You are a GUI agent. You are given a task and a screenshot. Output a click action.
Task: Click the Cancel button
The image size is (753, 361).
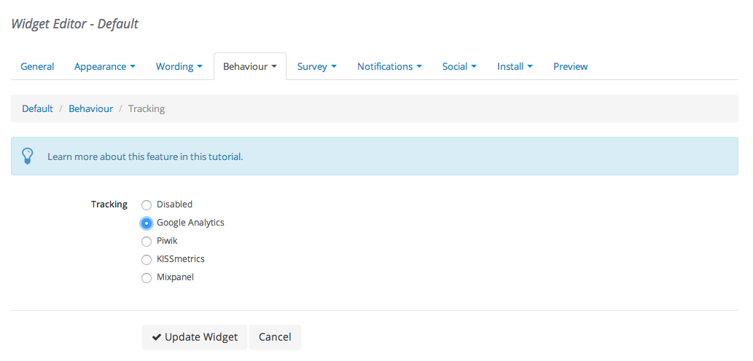point(275,337)
